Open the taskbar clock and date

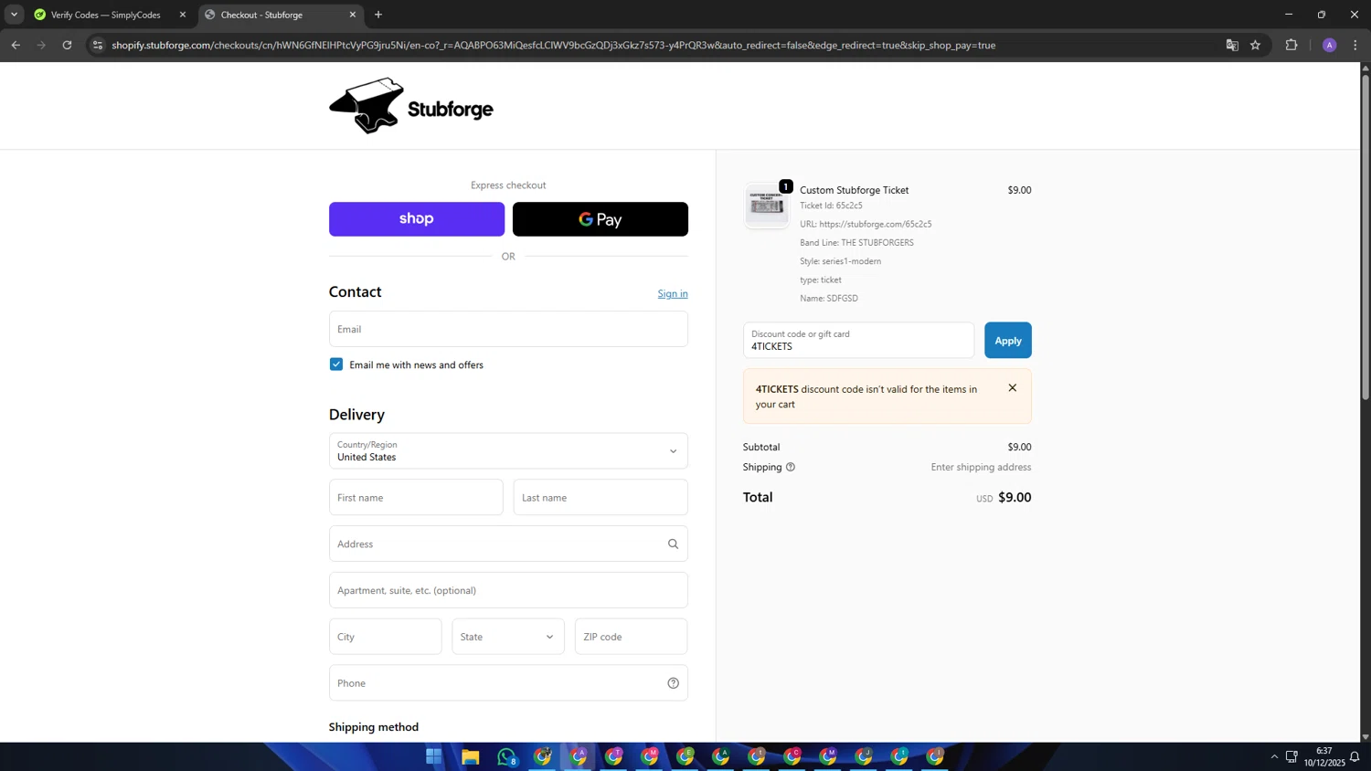(x=1323, y=756)
